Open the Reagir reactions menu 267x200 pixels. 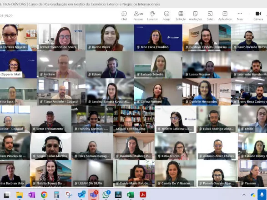tap(166, 15)
